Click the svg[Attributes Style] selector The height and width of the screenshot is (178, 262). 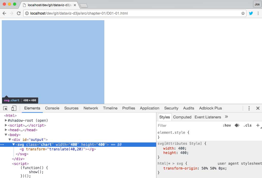point(180,143)
